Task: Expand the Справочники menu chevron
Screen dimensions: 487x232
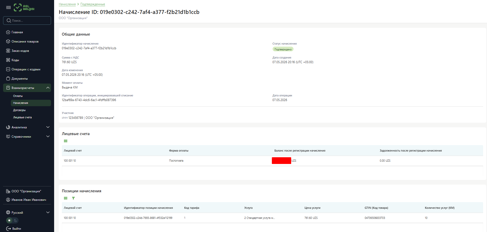Action: 48,137
